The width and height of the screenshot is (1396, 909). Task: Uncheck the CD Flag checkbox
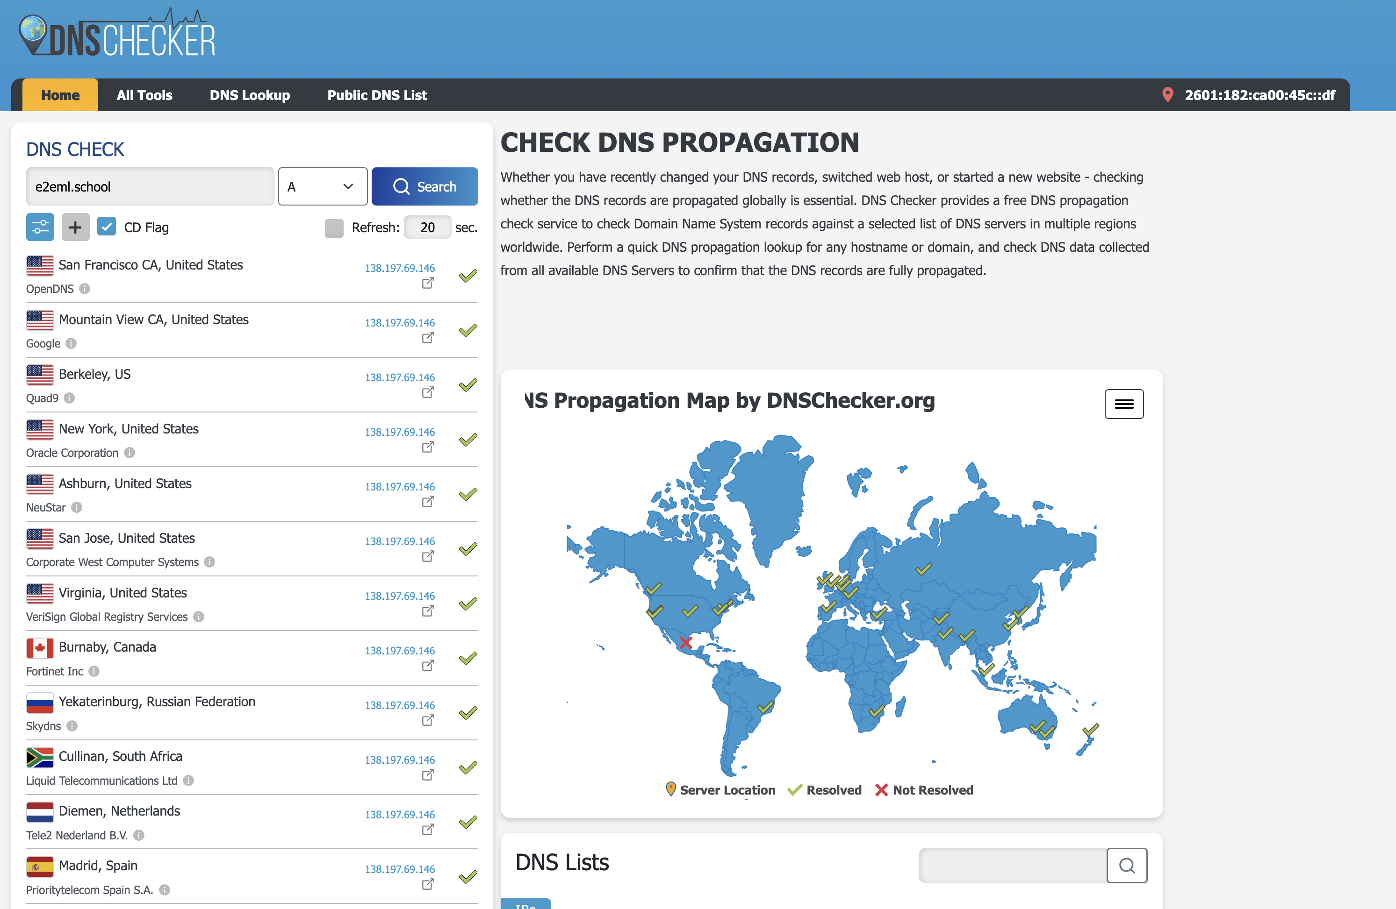click(106, 227)
